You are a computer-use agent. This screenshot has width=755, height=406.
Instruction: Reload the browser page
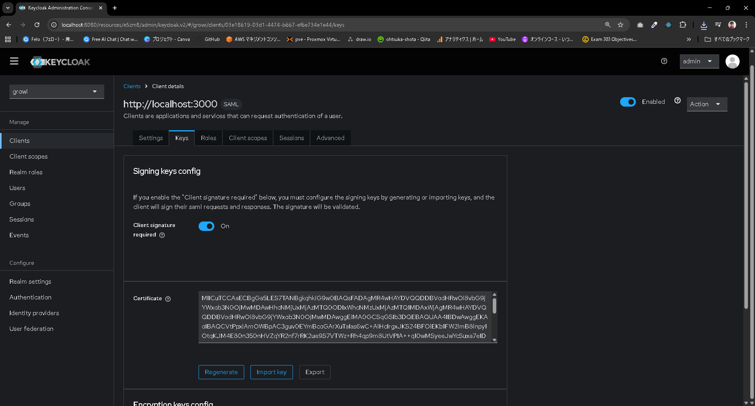tap(37, 25)
